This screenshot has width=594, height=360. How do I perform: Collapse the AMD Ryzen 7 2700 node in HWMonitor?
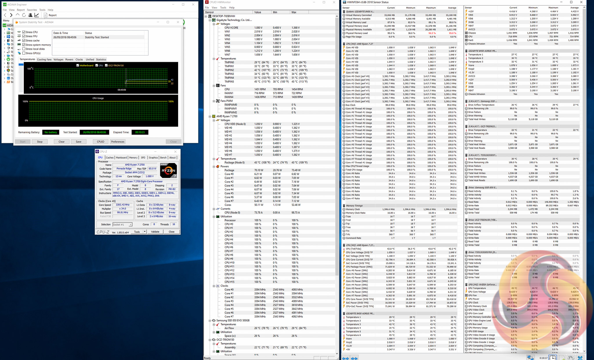[x=210, y=116]
